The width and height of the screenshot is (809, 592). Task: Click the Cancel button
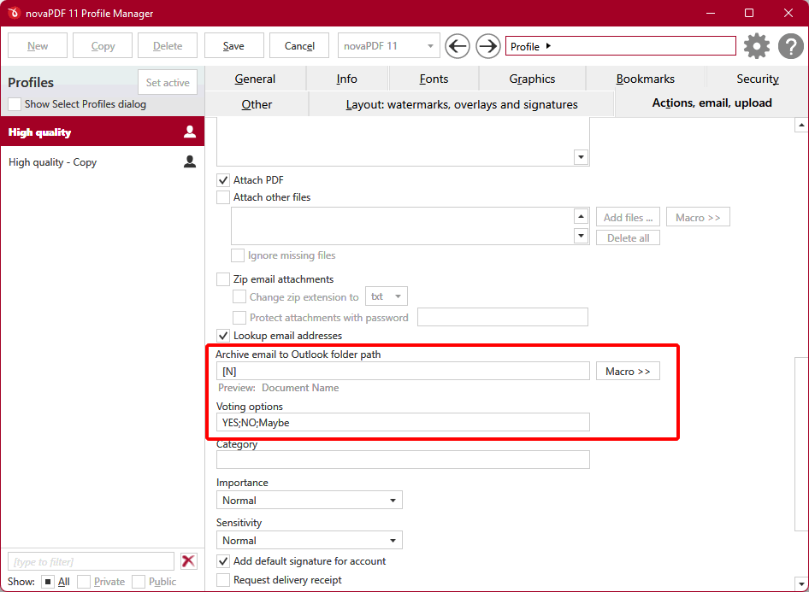click(x=299, y=46)
